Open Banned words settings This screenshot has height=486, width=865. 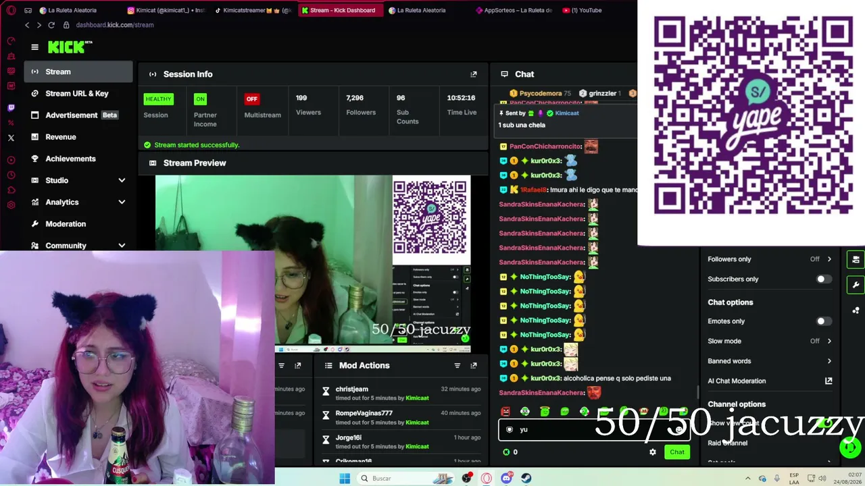770,361
